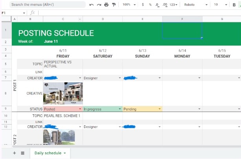This screenshot has height=159, width=241.
Task: Select column G header
Action: (222, 19)
